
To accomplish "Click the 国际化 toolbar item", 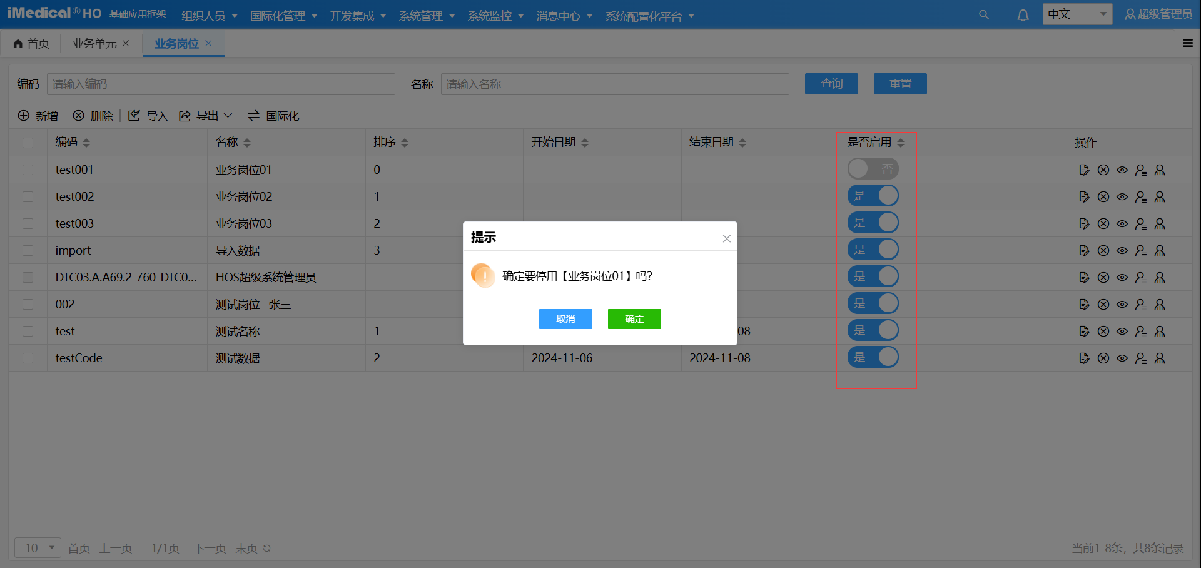I will (x=274, y=116).
